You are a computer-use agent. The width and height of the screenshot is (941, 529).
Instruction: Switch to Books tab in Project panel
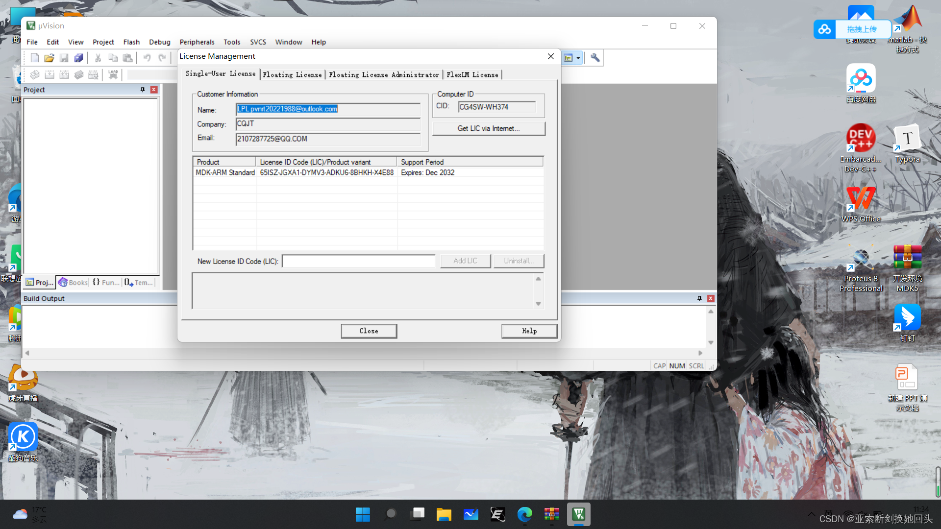73,283
